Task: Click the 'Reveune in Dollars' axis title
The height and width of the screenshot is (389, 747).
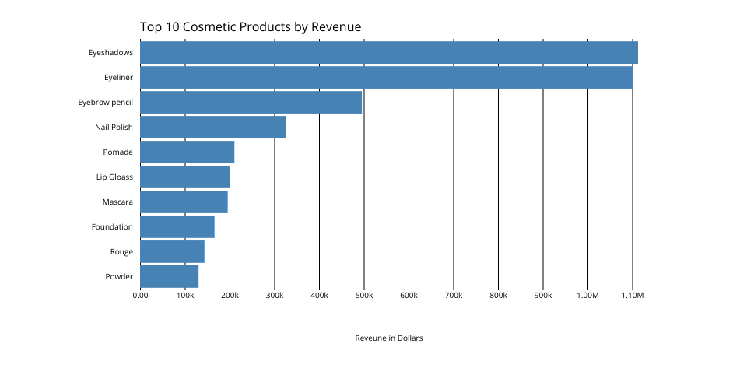Action: (x=388, y=338)
